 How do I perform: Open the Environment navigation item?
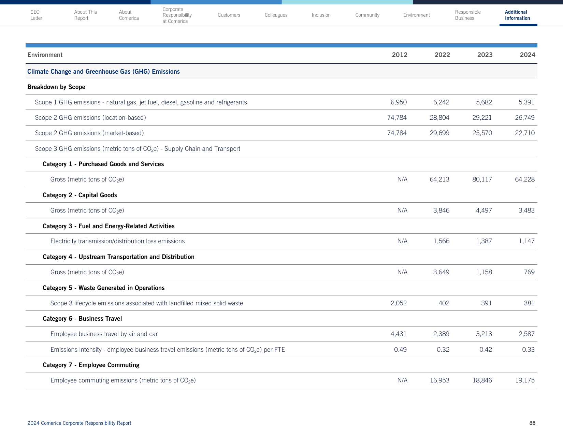pos(417,15)
